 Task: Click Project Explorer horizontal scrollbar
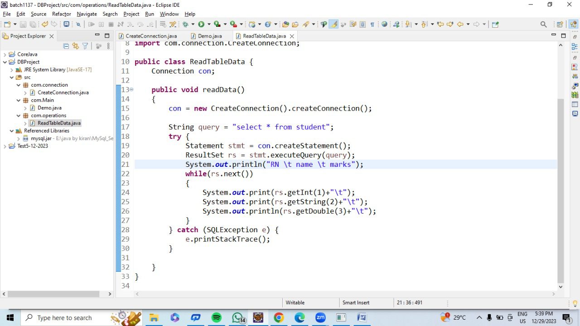[53, 294]
